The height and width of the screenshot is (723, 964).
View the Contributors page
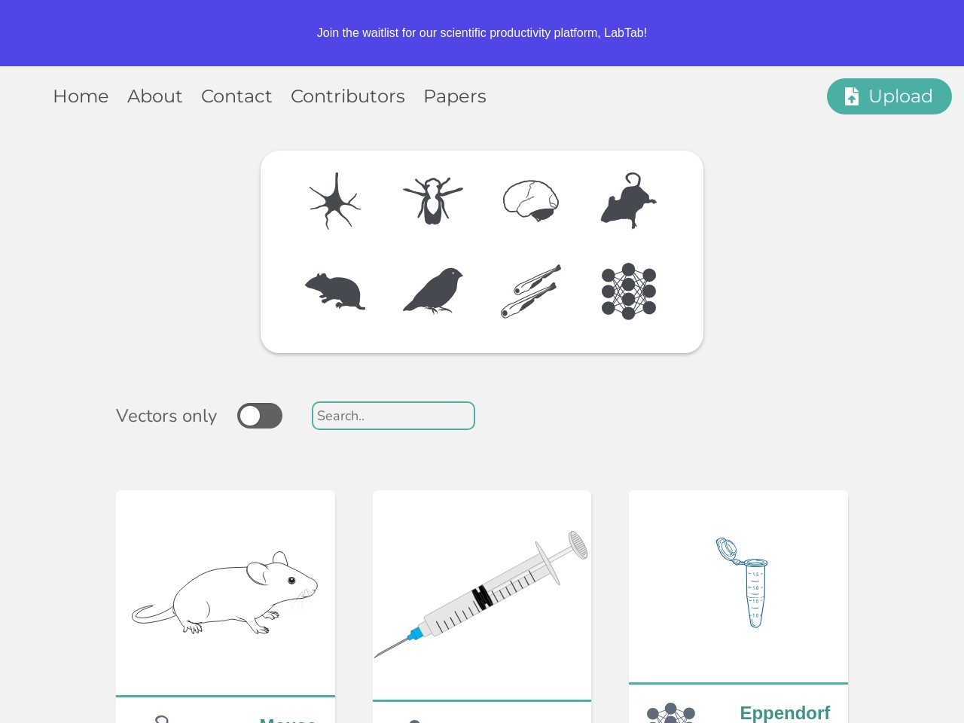[348, 96]
